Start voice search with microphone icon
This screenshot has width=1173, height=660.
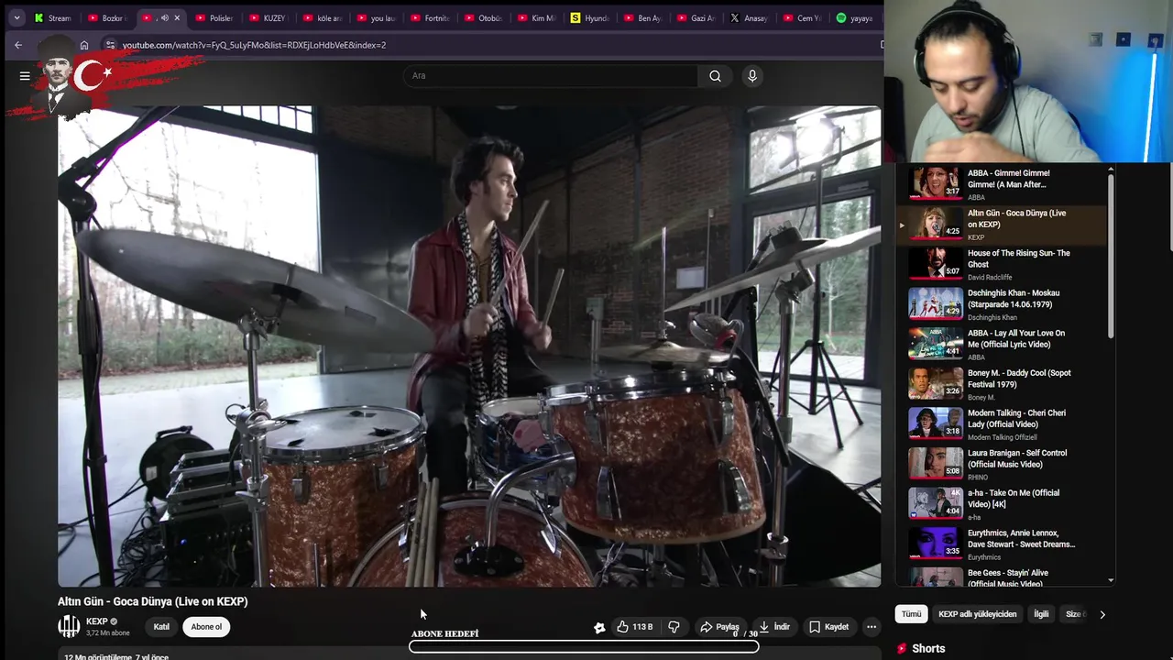coord(752,76)
